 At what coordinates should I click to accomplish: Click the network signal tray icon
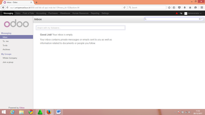point(186,112)
